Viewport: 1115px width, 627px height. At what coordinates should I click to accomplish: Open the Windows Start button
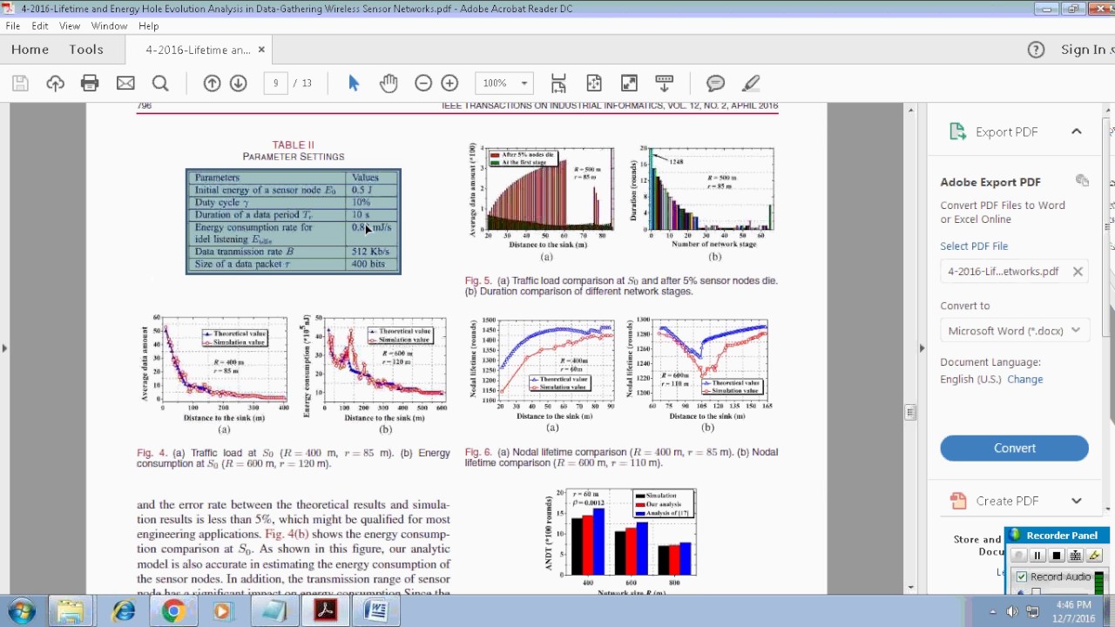tap(22, 611)
